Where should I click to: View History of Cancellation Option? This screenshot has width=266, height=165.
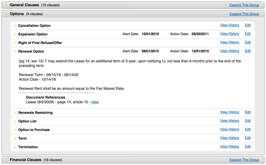[x=230, y=25]
